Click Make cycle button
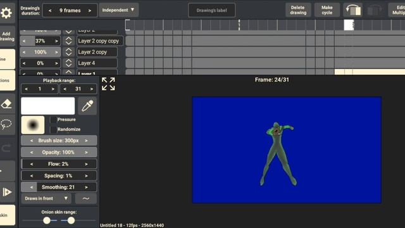This screenshot has height=228, width=405. [x=327, y=10]
